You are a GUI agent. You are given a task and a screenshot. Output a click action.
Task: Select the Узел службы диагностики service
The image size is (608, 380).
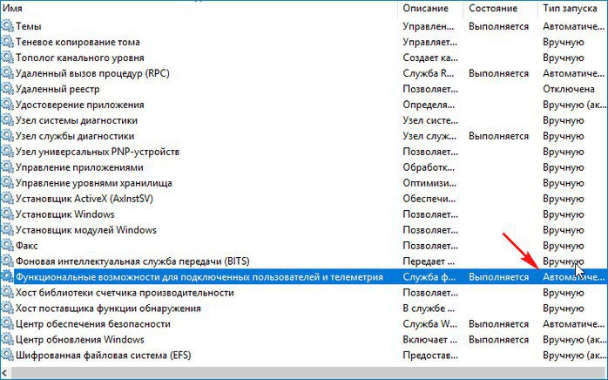coord(75,136)
